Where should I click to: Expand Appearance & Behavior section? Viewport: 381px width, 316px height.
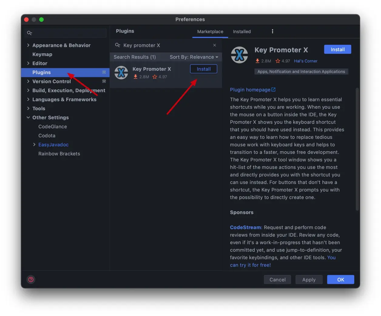pos(28,45)
